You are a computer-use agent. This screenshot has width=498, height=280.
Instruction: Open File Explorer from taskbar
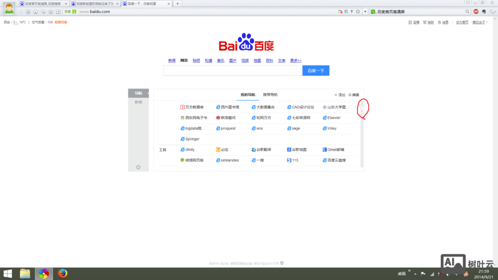25,274
